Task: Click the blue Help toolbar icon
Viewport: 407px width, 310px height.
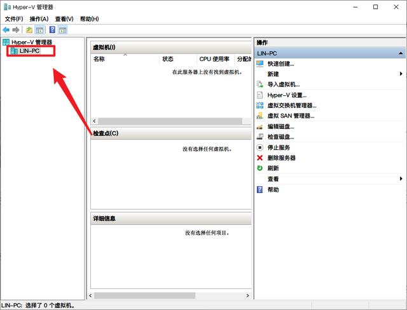Action: (x=52, y=30)
